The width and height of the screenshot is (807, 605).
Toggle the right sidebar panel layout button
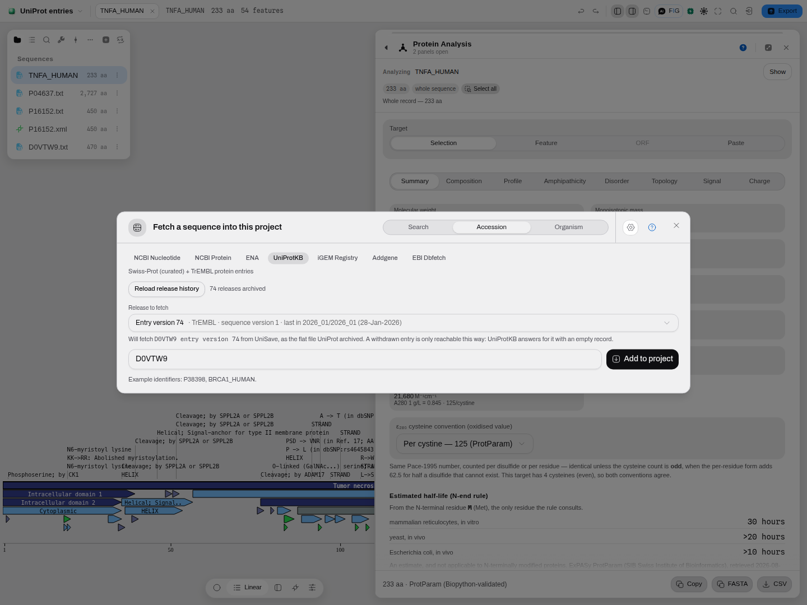click(x=632, y=11)
